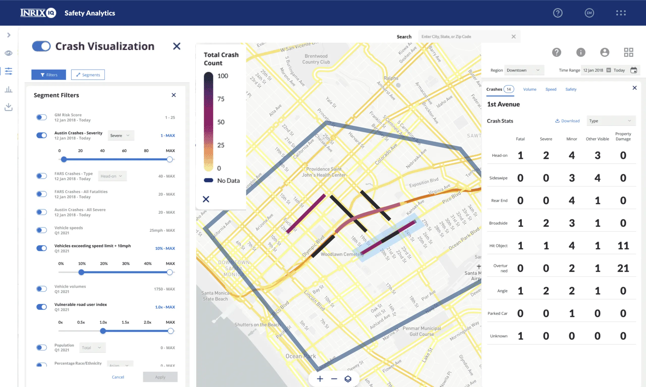The width and height of the screenshot is (646, 387).
Task: Click the gray info icon
Action: point(580,52)
